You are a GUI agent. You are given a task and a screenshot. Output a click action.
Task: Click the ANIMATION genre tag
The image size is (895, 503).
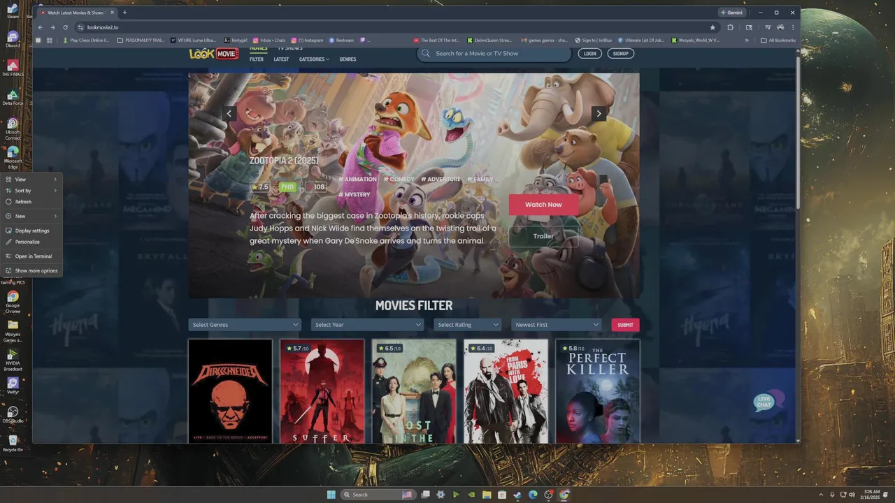click(357, 180)
